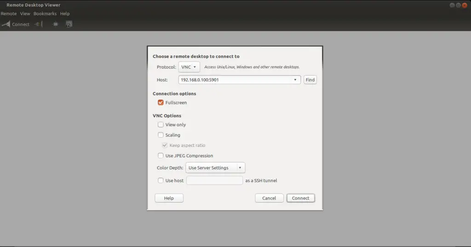Click the Cancel button
Image resolution: width=471 pixels, height=247 pixels.
269,198
